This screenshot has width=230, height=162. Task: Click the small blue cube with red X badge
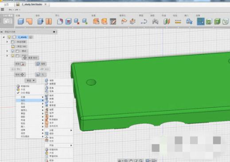click(x=77, y=21)
